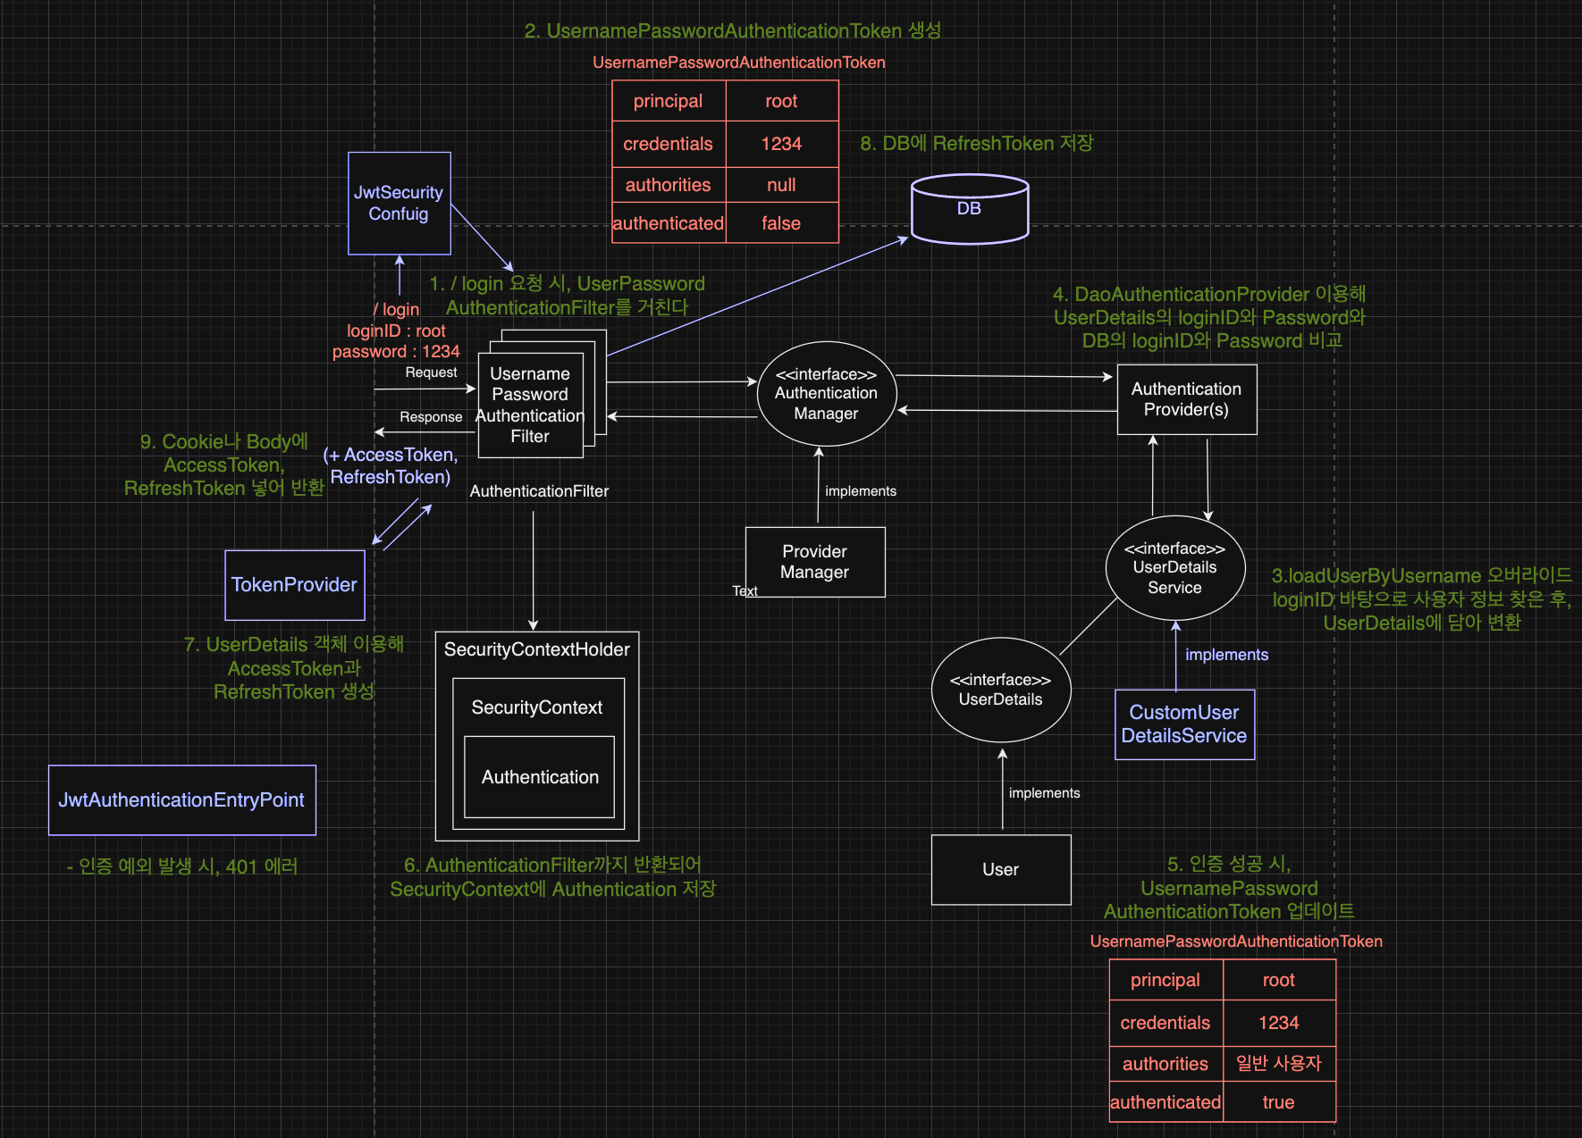Viewport: 1582px width, 1138px height.
Task: Select the Provider Manager box
Action: [814, 562]
